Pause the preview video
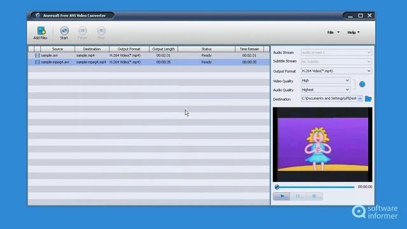This screenshot has height=229, width=407. tap(298, 197)
